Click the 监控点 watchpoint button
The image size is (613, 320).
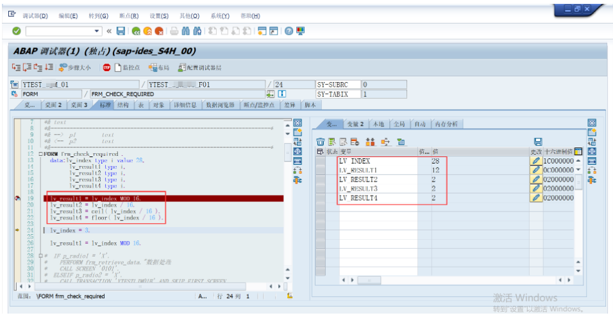(127, 68)
